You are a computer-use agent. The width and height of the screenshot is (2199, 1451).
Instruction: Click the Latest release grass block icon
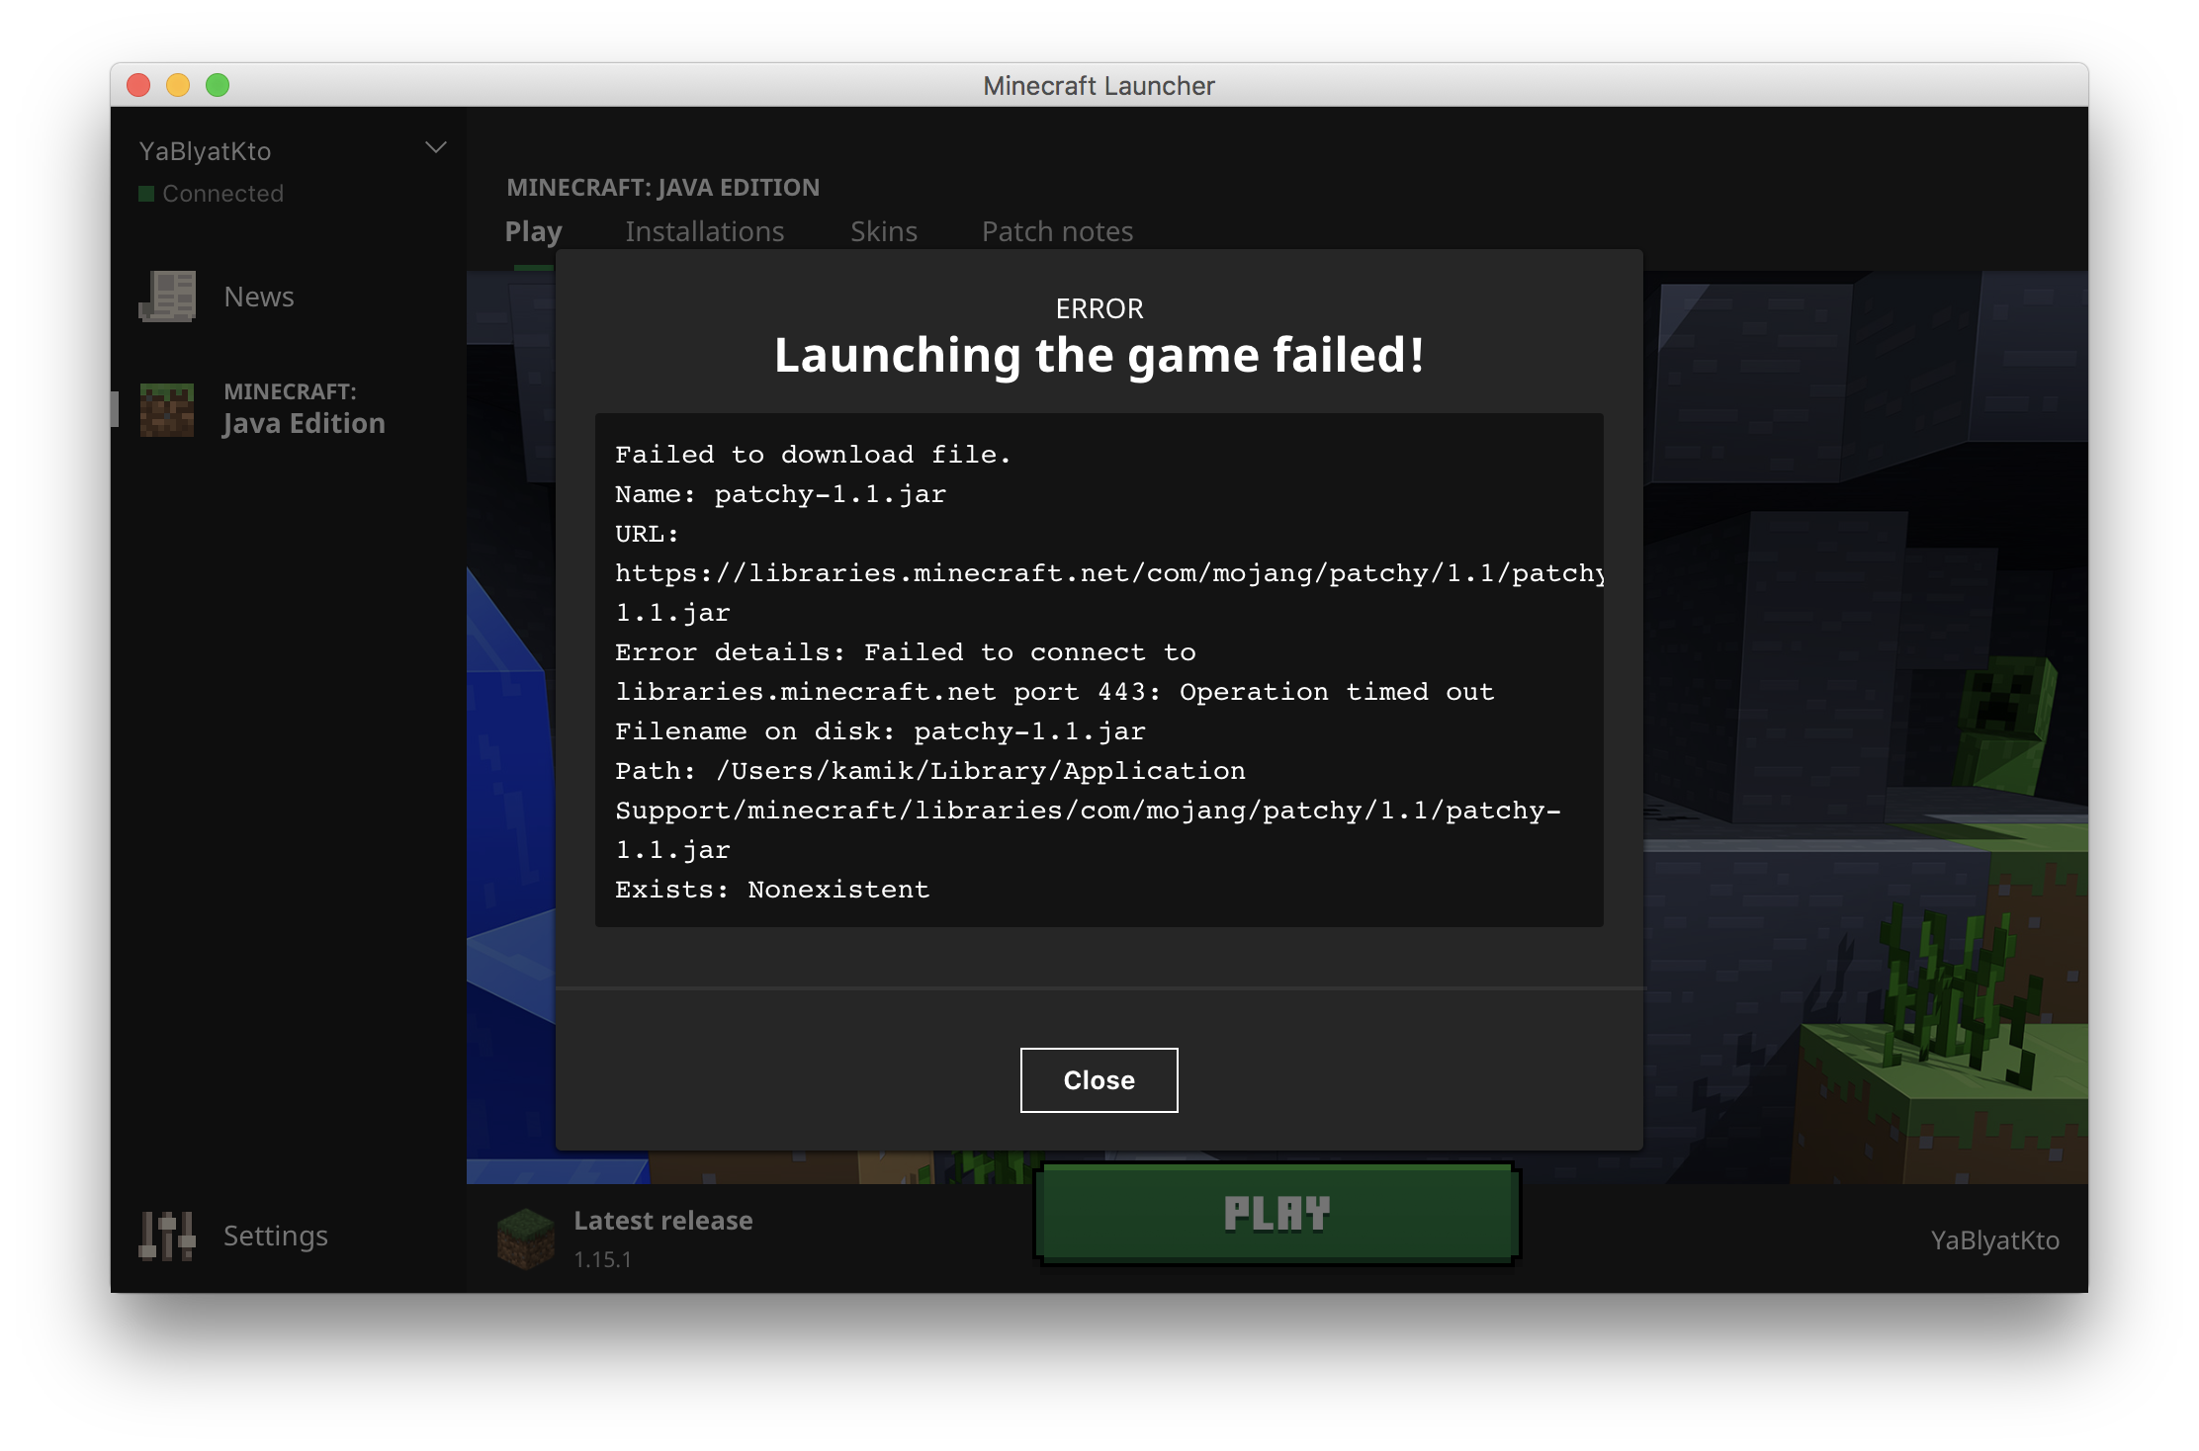(x=525, y=1238)
